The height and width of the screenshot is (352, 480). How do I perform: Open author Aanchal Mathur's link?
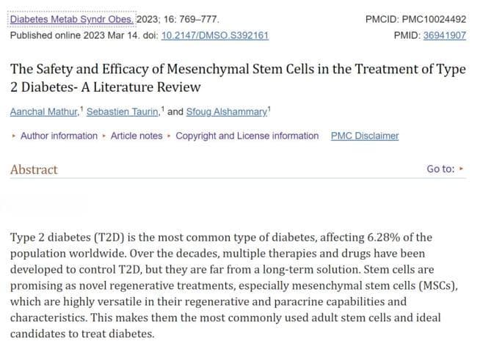(44, 112)
